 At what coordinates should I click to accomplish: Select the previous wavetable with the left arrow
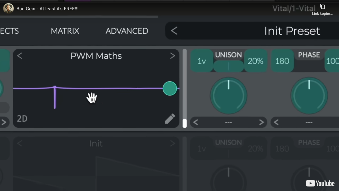(x=20, y=56)
